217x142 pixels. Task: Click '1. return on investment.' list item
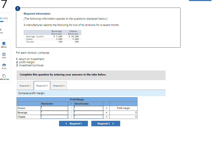pyautogui.click(x=30, y=59)
